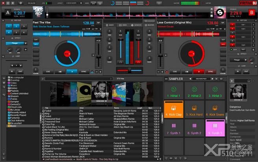Play sampler pad 2 HiHat 2
The width and height of the screenshot is (258, 162).
(194, 91)
